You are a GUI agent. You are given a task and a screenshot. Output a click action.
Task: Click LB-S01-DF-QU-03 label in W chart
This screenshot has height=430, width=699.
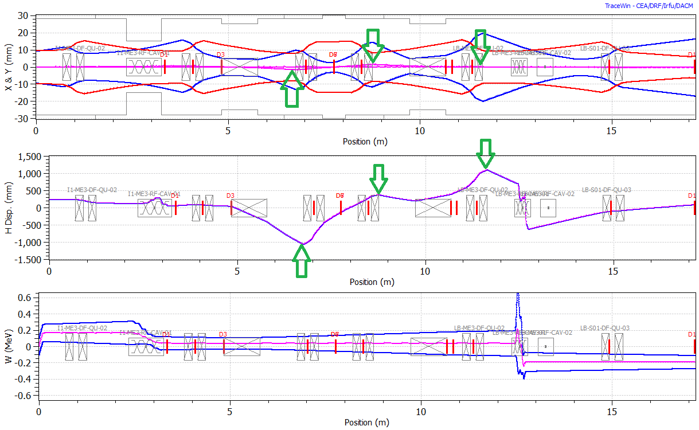coord(605,328)
